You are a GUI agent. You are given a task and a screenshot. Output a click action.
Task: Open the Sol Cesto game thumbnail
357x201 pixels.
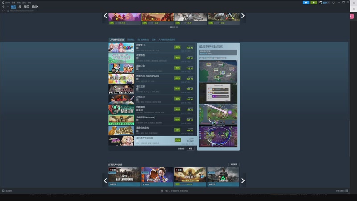point(121,89)
